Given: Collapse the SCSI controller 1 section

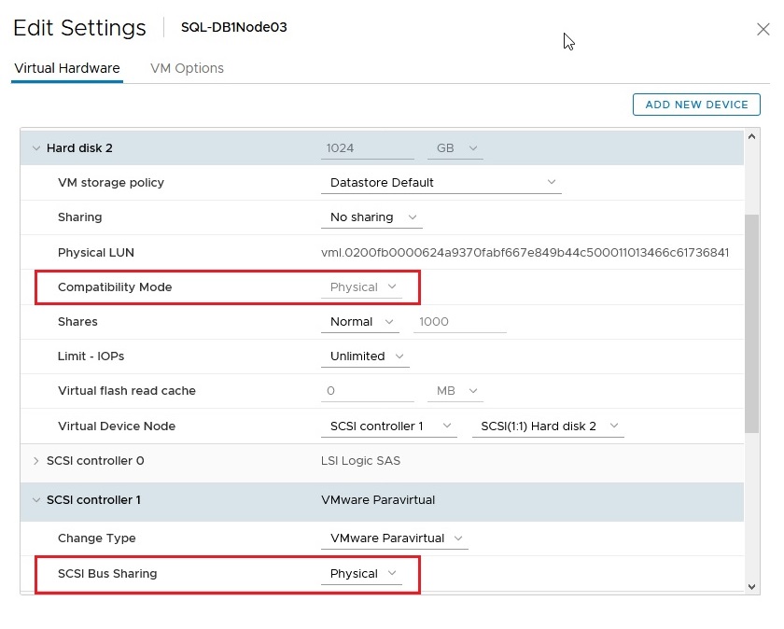Looking at the screenshot, I should [36, 500].
